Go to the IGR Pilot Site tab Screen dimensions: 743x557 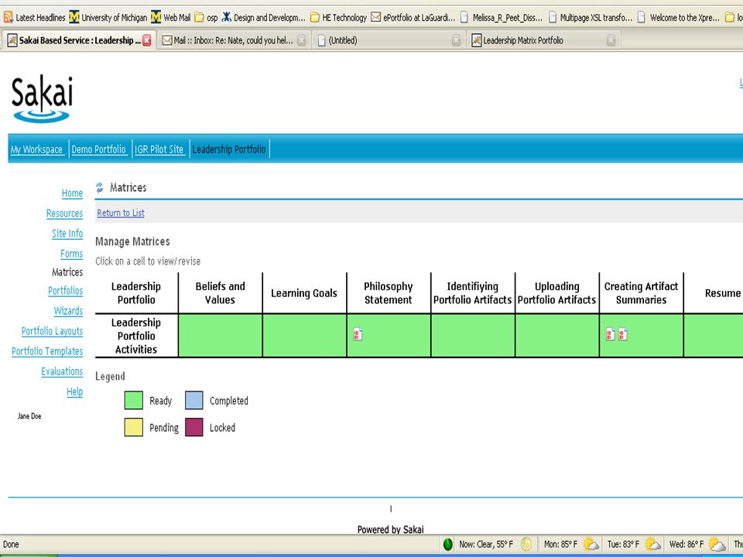coord(159,149)
